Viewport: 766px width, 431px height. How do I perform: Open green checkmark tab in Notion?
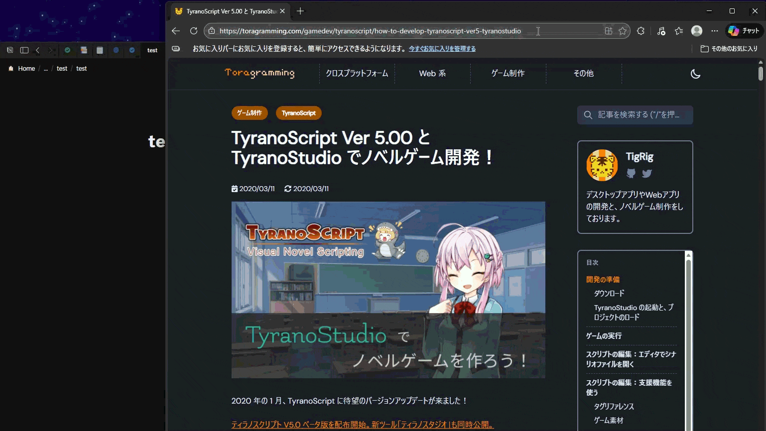68,50
